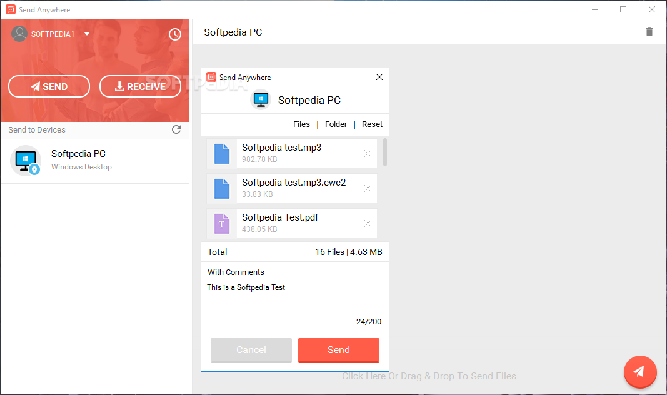Click the '24/200' character counter
The image size is (667, 395).
point(369,322)
